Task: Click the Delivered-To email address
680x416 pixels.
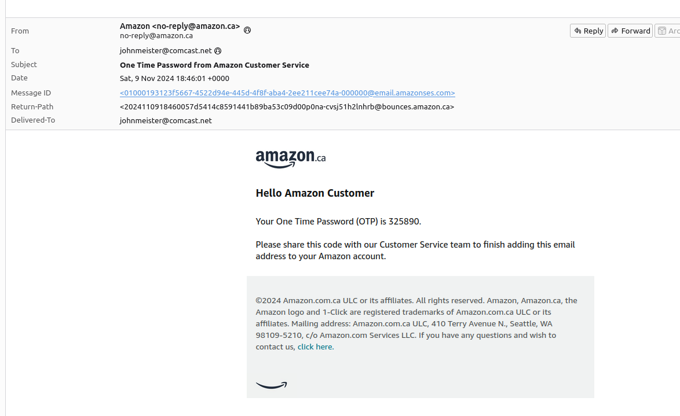Action: (x=166, y=121)
